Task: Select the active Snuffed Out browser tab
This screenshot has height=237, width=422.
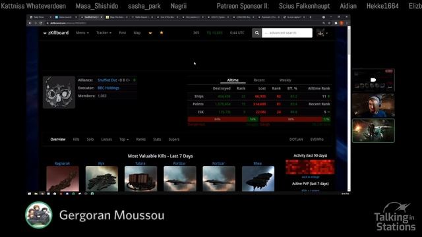Action: [x=92, y=17]
